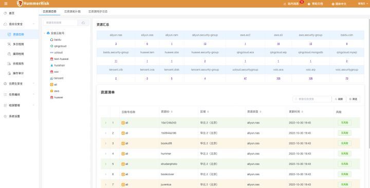Switch to the cloud resource sync log tab
Image resolution: width=370 pixels, height=188 pixels.
[98, 11]
